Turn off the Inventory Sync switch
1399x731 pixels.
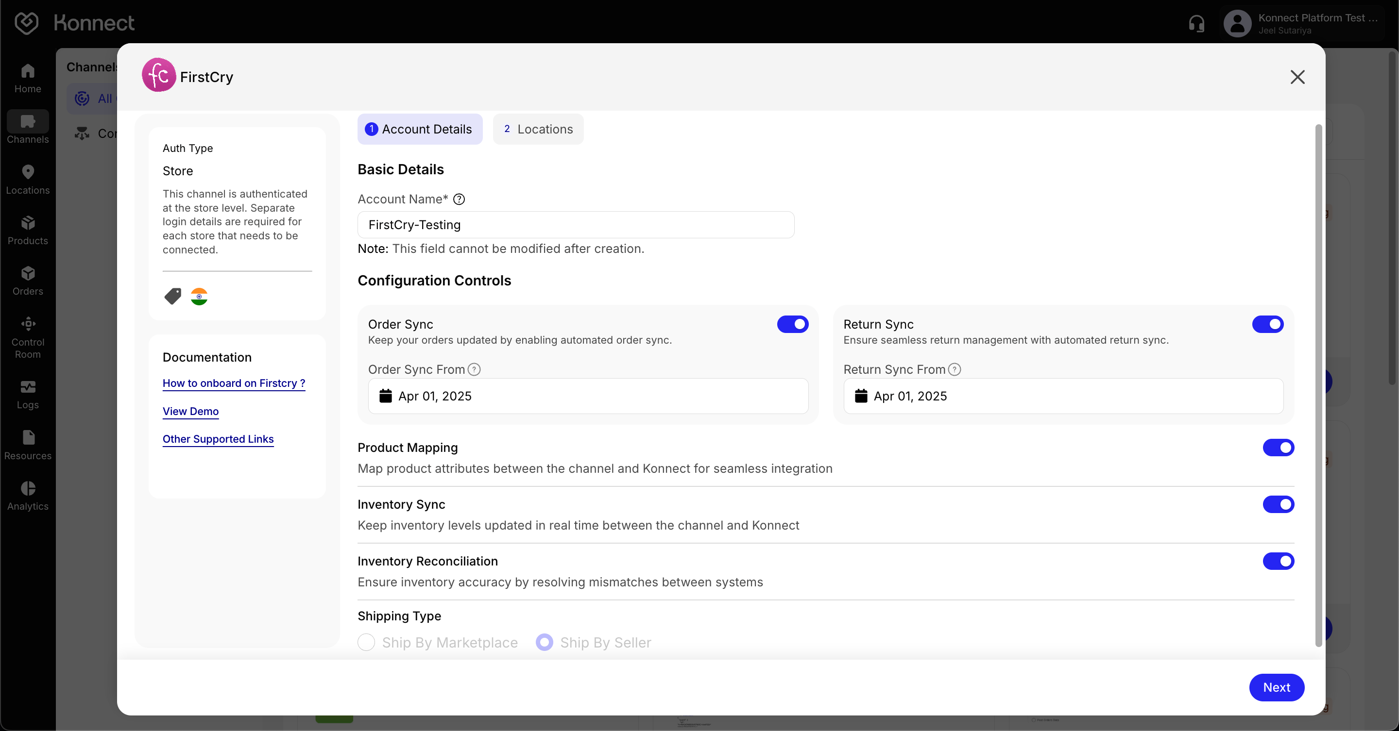pyautogui.click(x=1279, y=505)
